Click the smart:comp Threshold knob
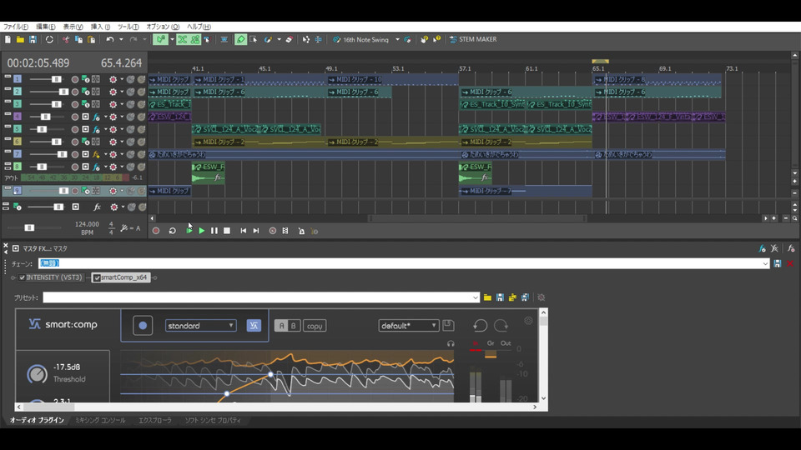 pyautogui.click(x=37, y=373)
